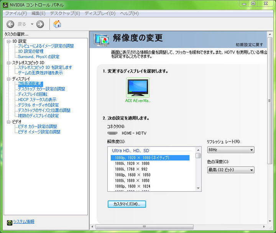Screen dimensions: 276x233
Task: Open ゲームの互換性評価を表示 link
Action: coord(40,73)
